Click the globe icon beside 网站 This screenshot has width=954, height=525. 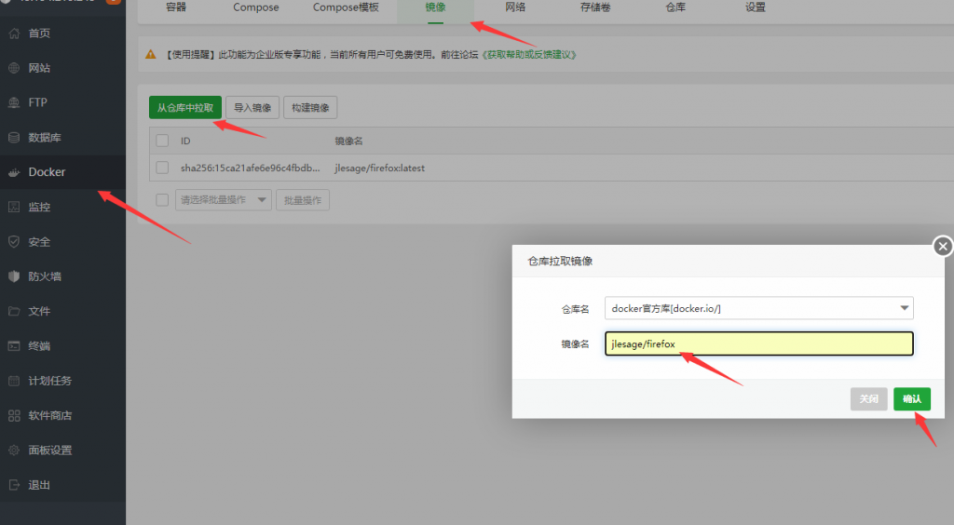pyautogui.click(x=14, y=68)
